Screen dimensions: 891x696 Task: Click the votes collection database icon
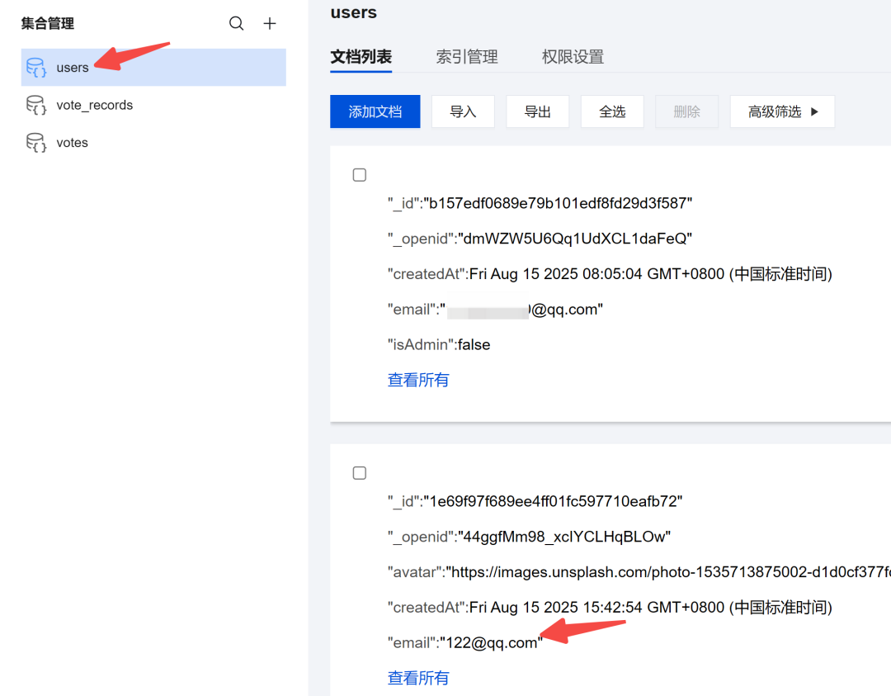36,143
